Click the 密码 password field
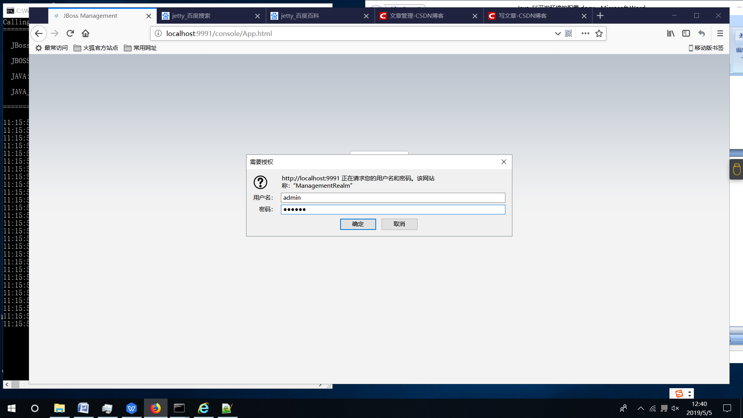The width and height of the screenshot is (743, 418). tap(393, 209)
